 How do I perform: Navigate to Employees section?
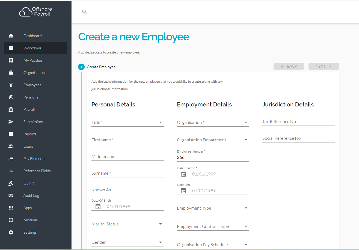35,85
